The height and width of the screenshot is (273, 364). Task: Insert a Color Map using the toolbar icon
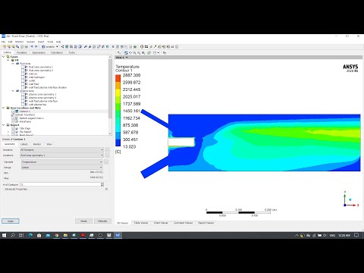(107, 47)
